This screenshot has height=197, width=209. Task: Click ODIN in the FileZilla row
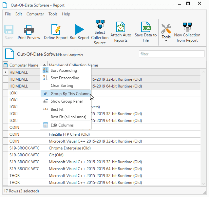pos(14,134)
